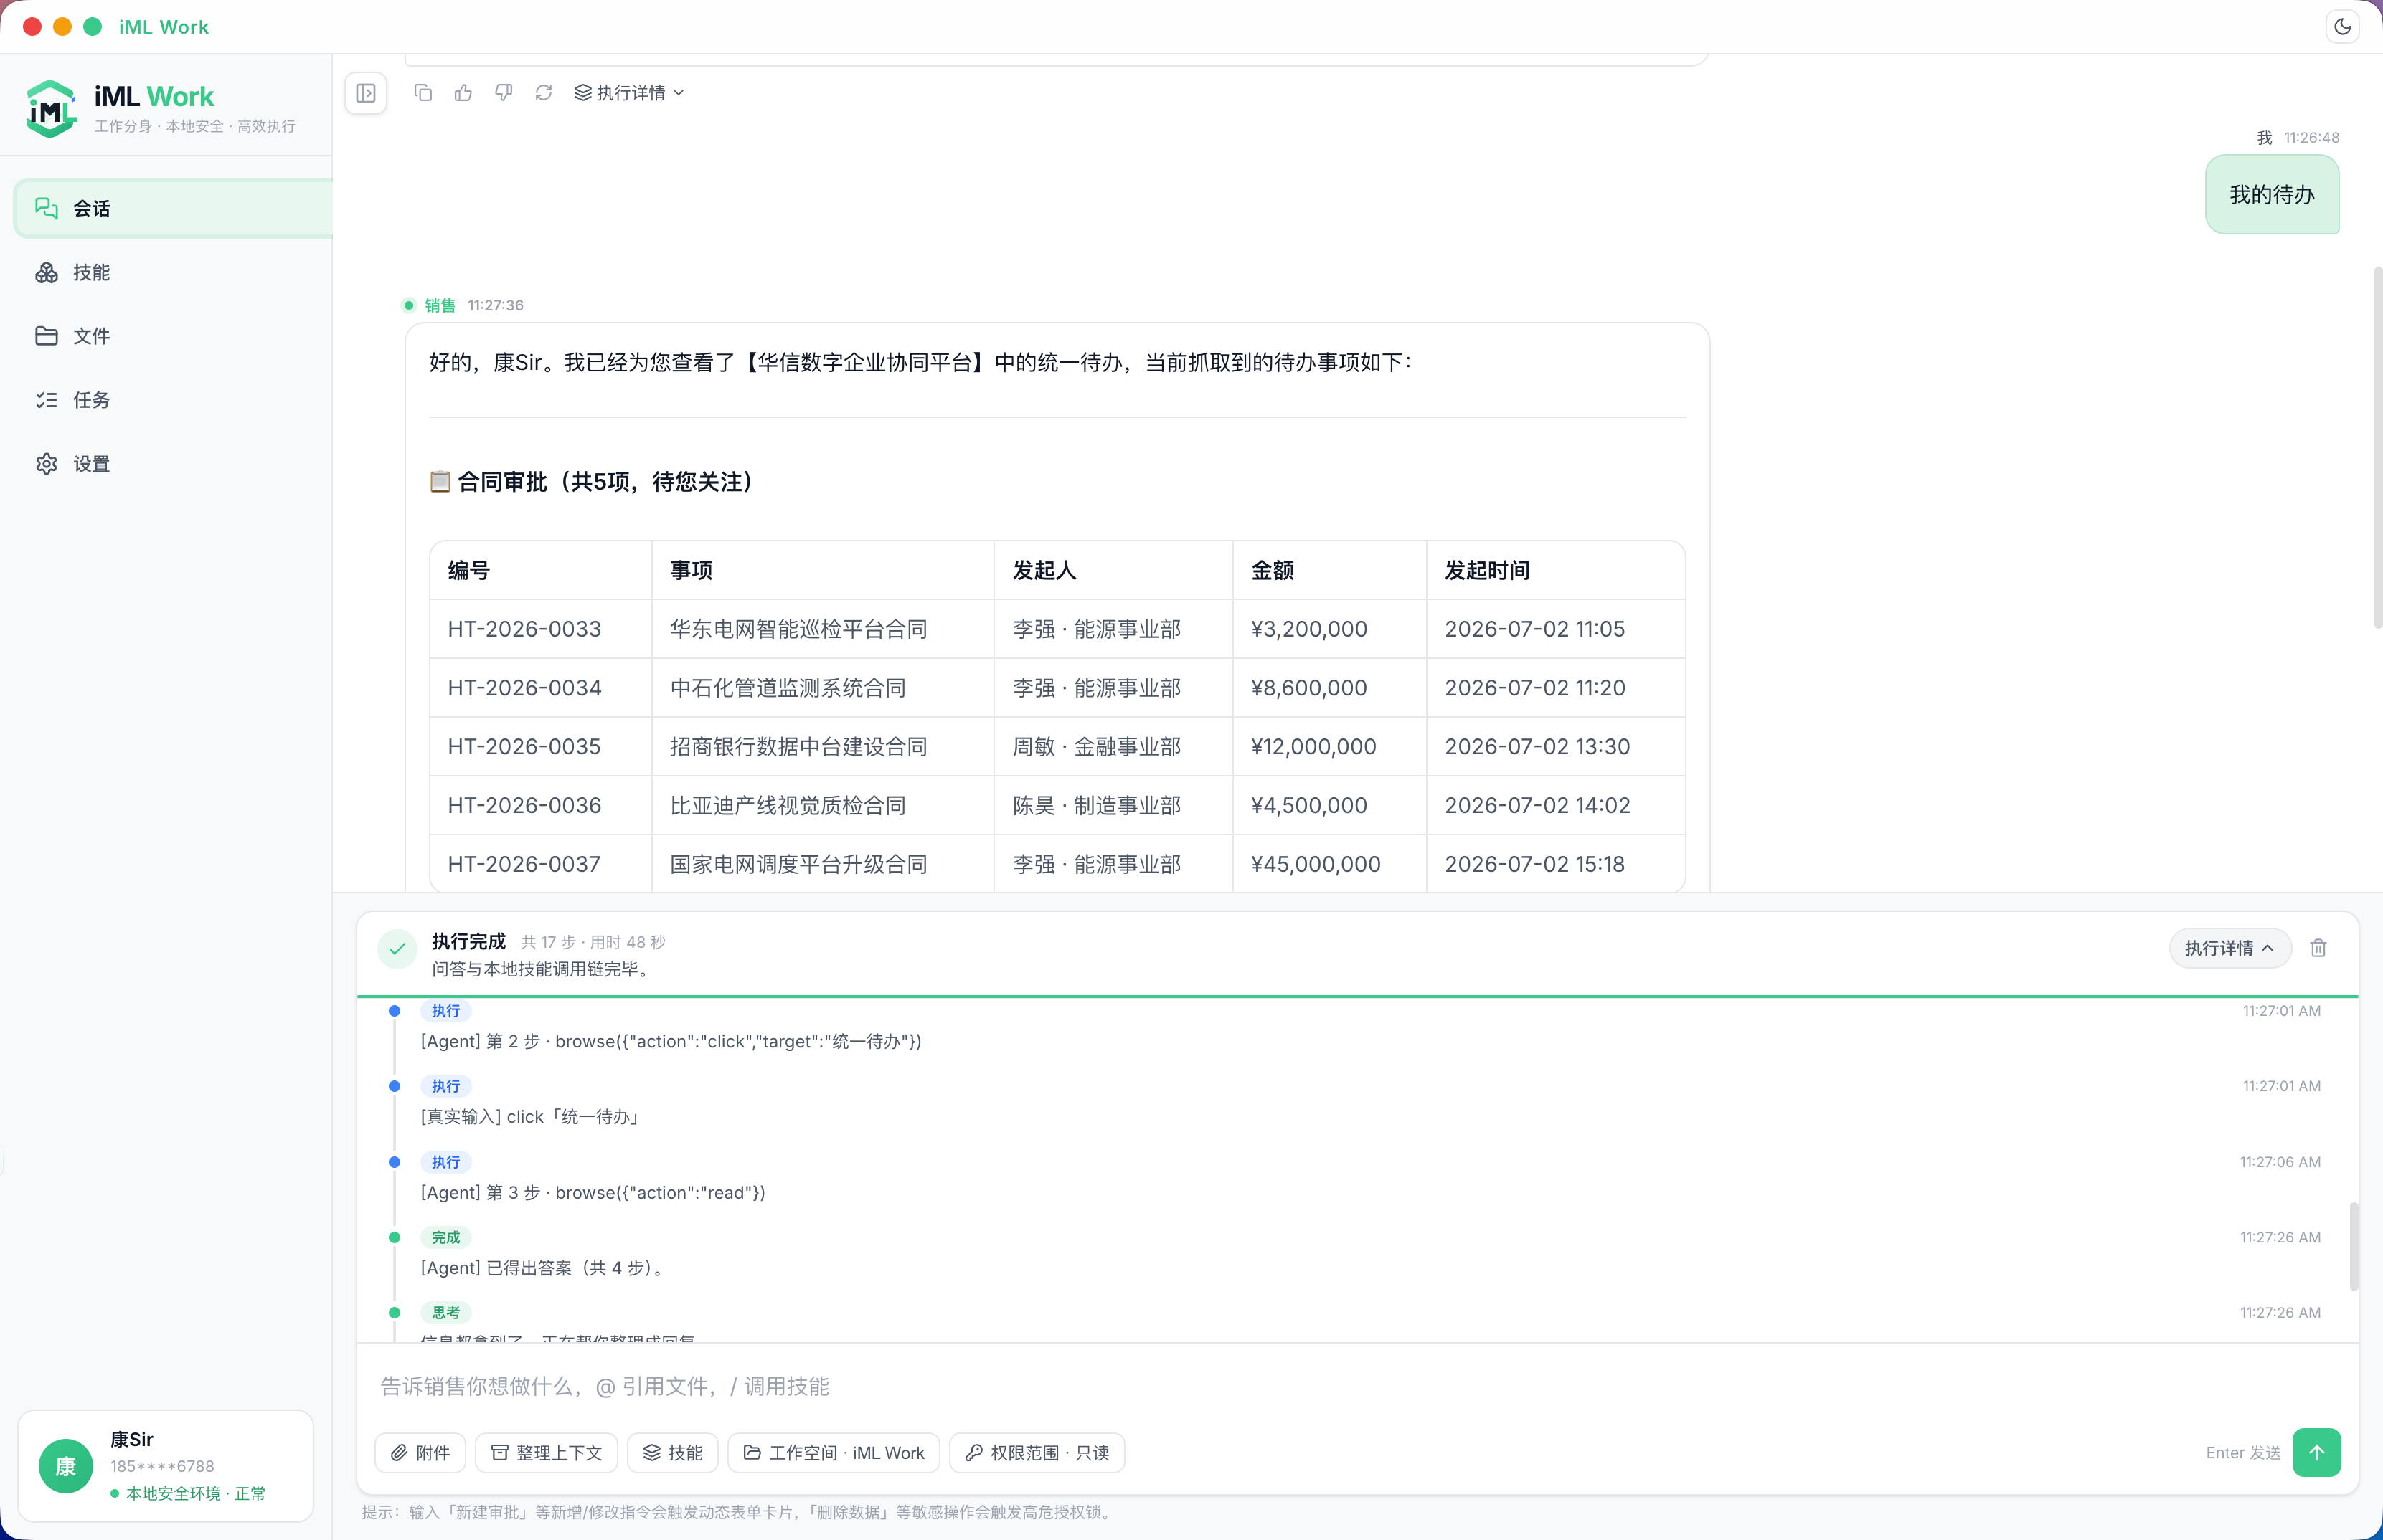Send message with green arrow button

tap(2316, 1452)
